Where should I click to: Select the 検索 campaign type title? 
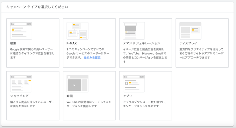(x=13, y=43)
